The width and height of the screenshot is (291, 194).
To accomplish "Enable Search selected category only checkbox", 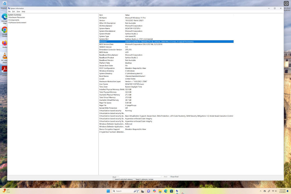I will [113, 179].
